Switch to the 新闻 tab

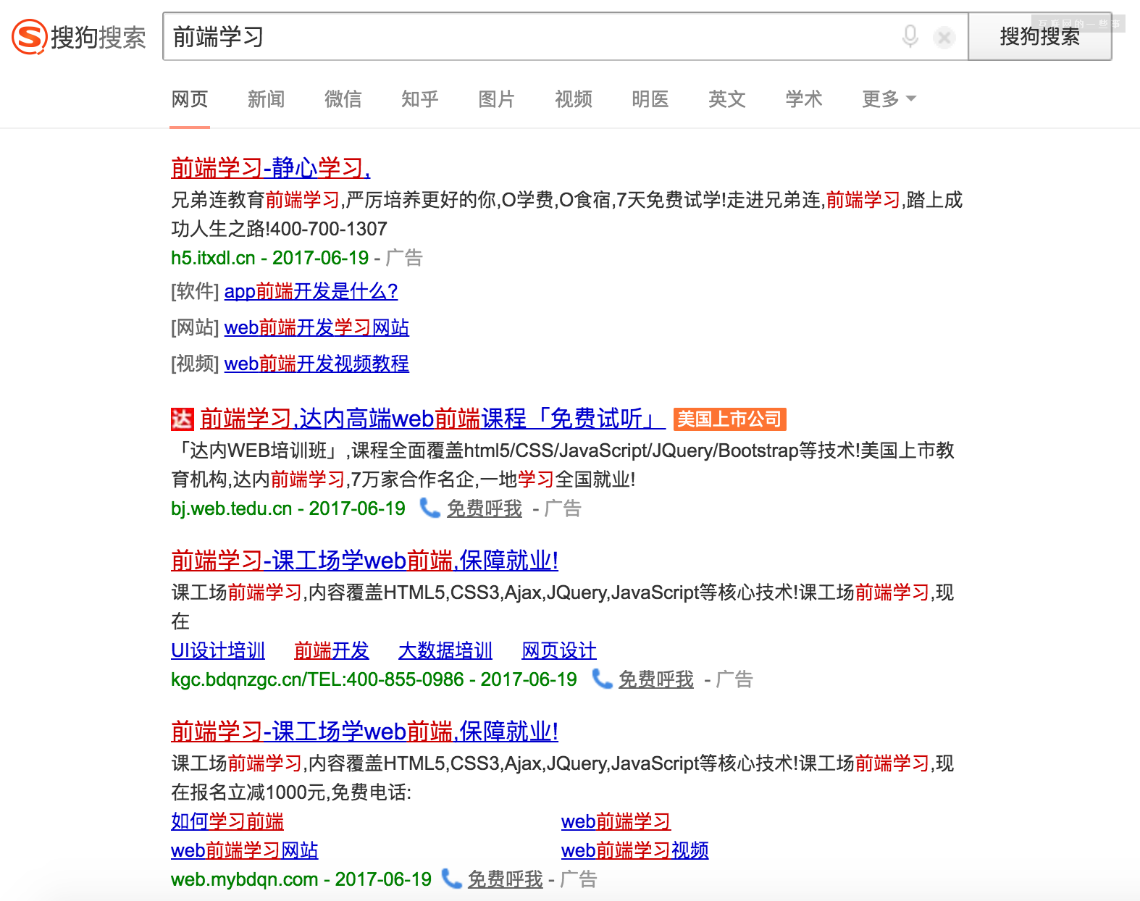[x=267, y=99]
